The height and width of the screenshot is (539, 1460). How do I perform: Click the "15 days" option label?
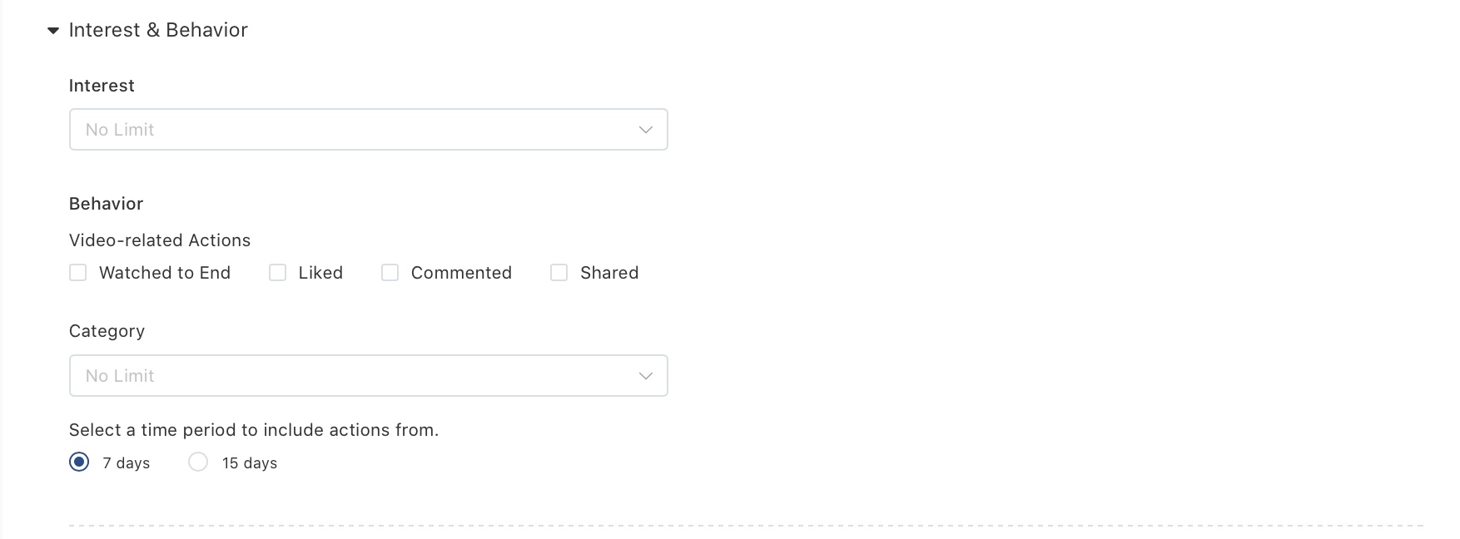[x=250, y=463]
